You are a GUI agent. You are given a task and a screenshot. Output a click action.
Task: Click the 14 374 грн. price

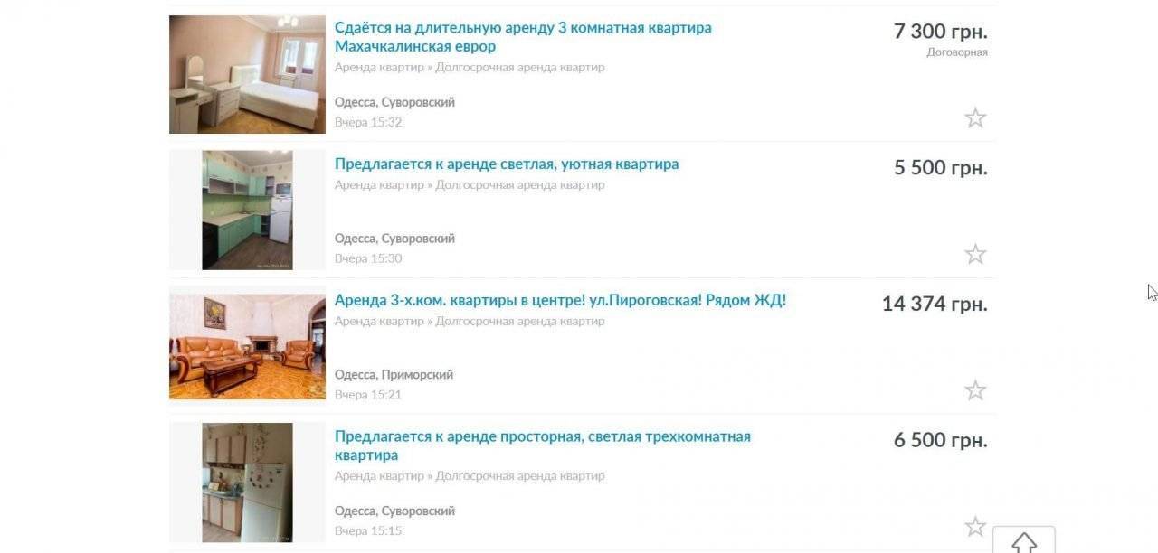[x=935, y=305]
